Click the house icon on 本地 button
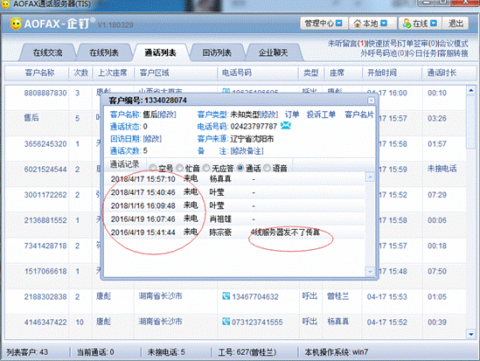The height and width of the screenshot is (361, 480). click(357, 24)
